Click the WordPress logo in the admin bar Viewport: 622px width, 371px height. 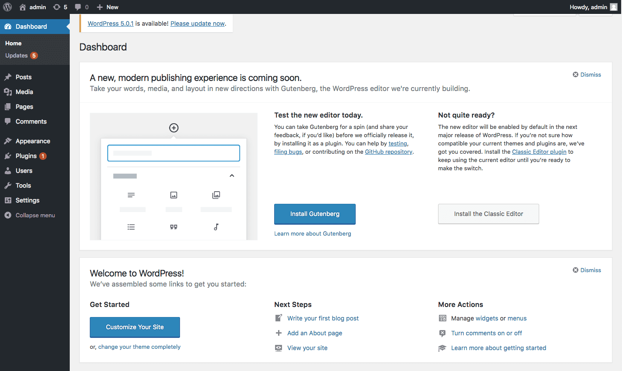pos(7,7)
